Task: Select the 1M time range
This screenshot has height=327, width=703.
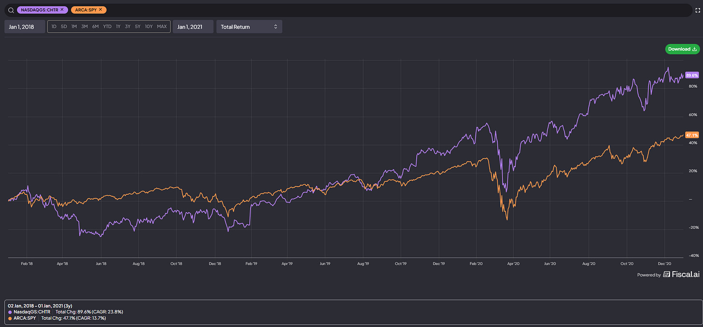Action: [74, 27]
